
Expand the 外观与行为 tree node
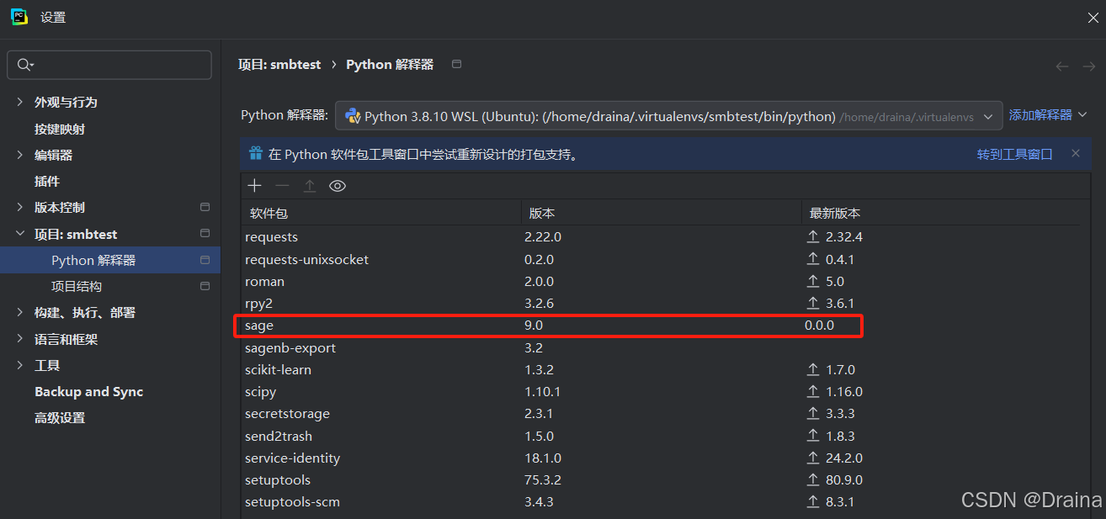click(x=20, y=103)
